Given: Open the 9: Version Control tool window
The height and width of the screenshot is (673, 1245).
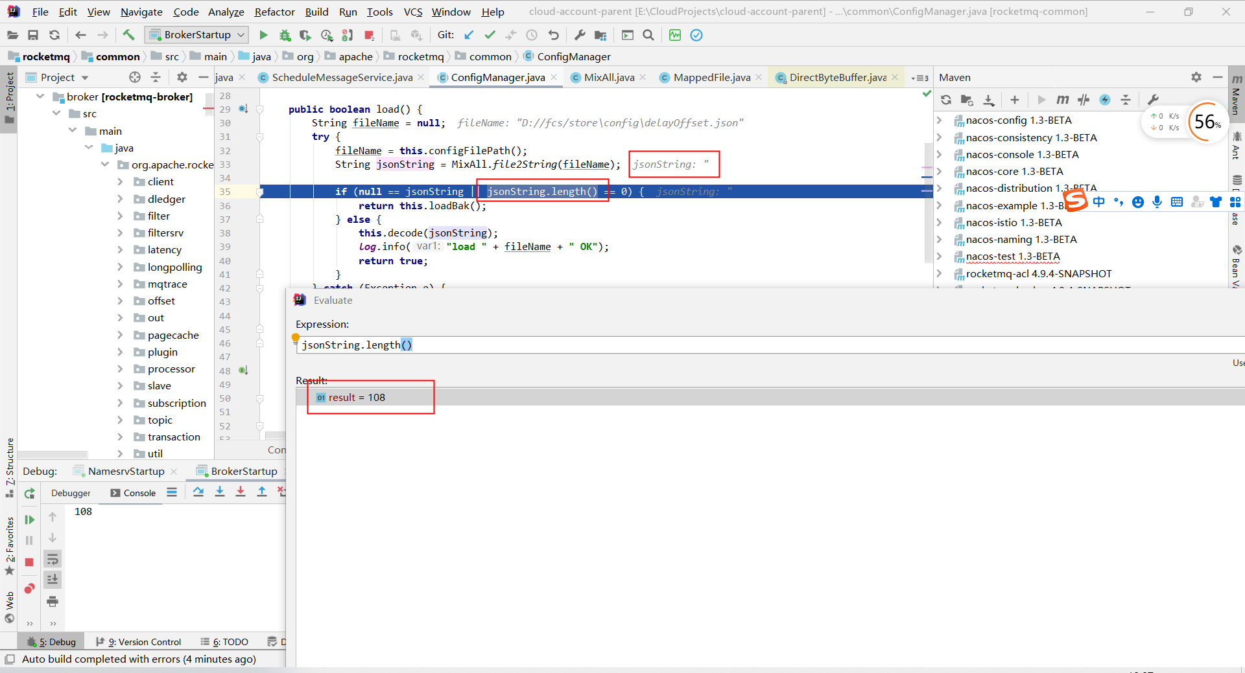Looking at the screenshot, I should coord(139,642).
